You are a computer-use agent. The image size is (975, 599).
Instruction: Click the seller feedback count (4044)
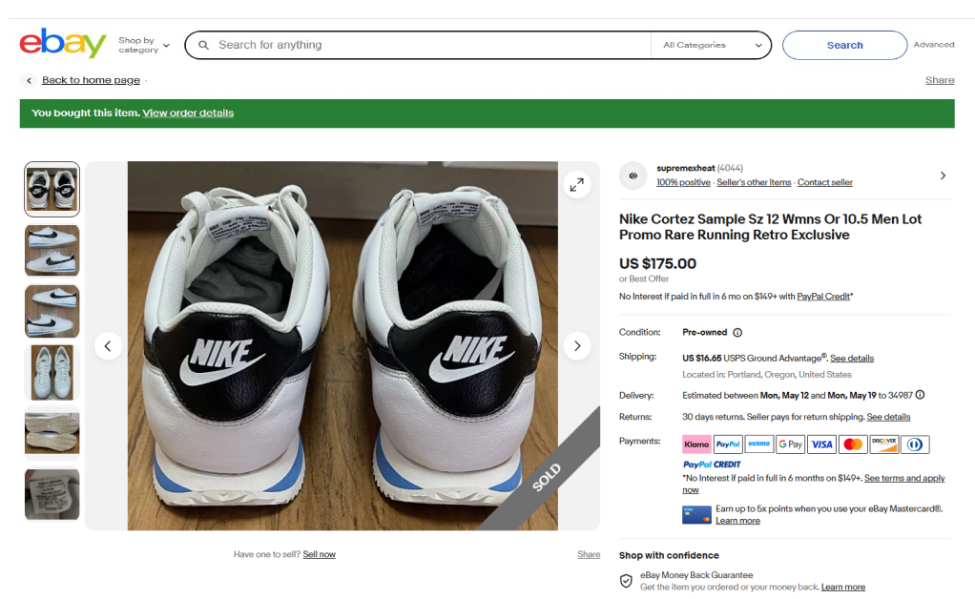(x=730, y=168)
